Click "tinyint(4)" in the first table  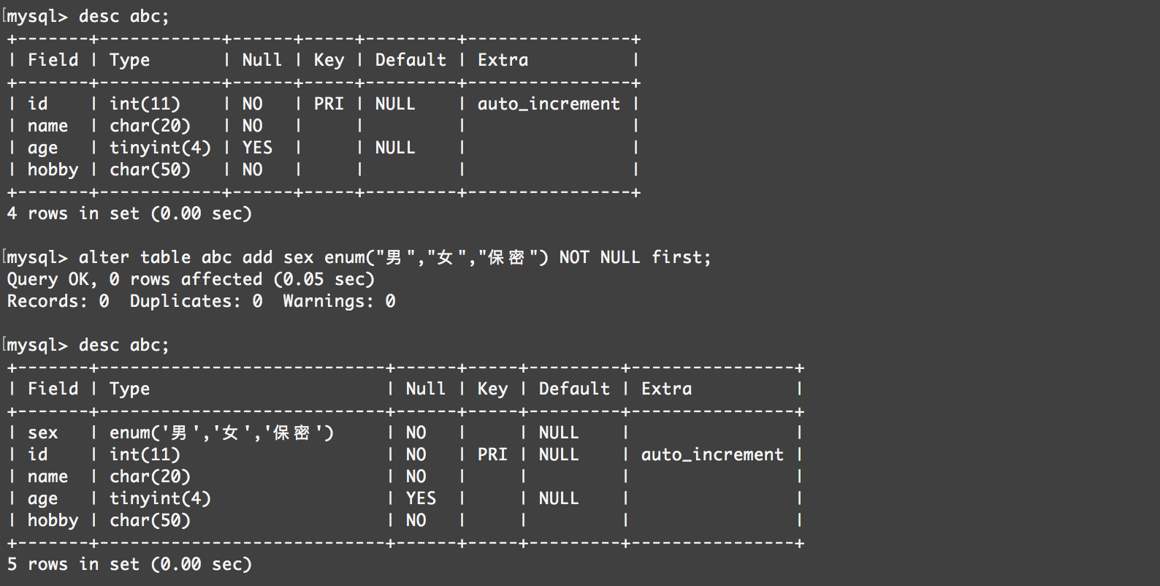pyautogui.click(x=160, y=148)
